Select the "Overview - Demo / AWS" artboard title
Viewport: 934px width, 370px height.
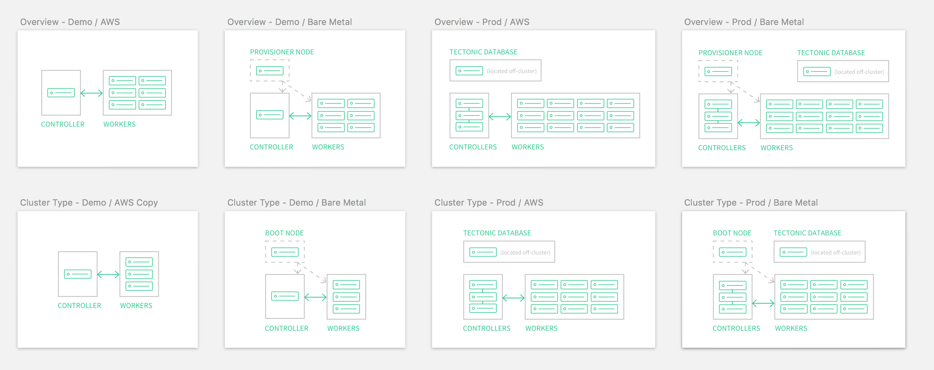[70, 22]
